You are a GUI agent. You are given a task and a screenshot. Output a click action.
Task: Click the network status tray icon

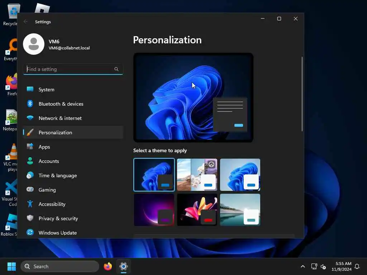point(314,266)
